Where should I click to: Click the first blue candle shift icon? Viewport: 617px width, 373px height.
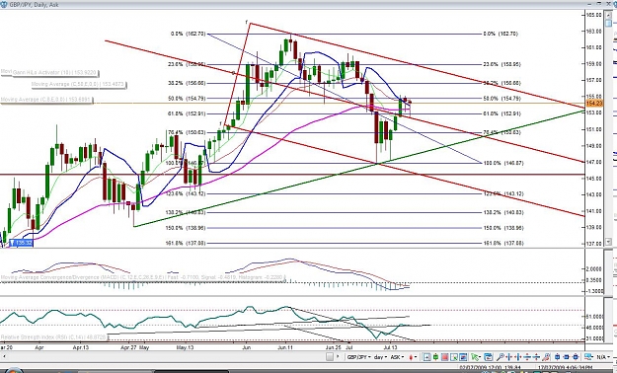tap(557, 357)
